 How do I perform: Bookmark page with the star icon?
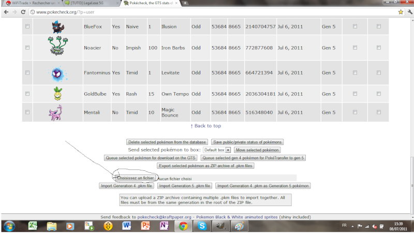[401, 12]
